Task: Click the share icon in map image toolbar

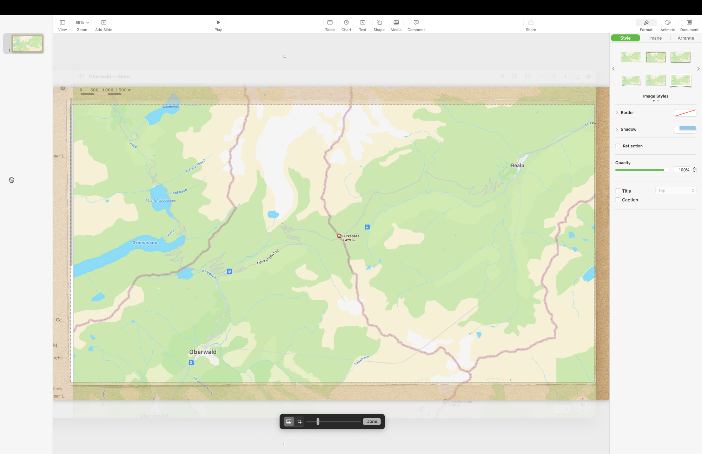Action: click(577, 76)
